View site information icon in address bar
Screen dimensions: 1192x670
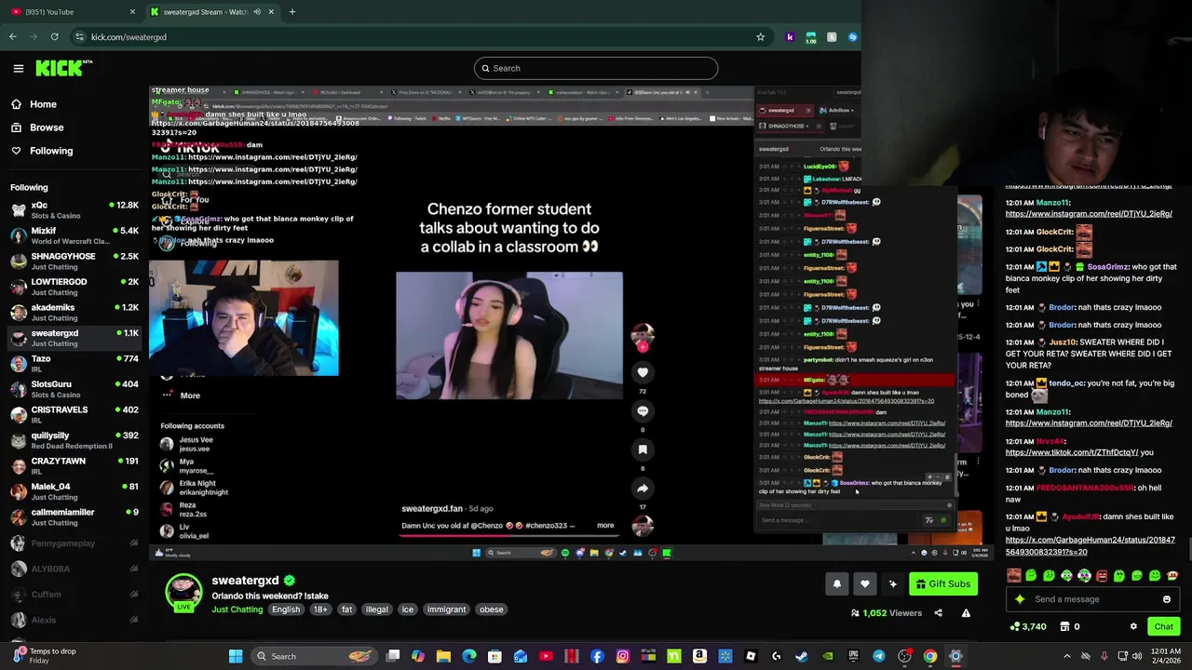[79, 37]
